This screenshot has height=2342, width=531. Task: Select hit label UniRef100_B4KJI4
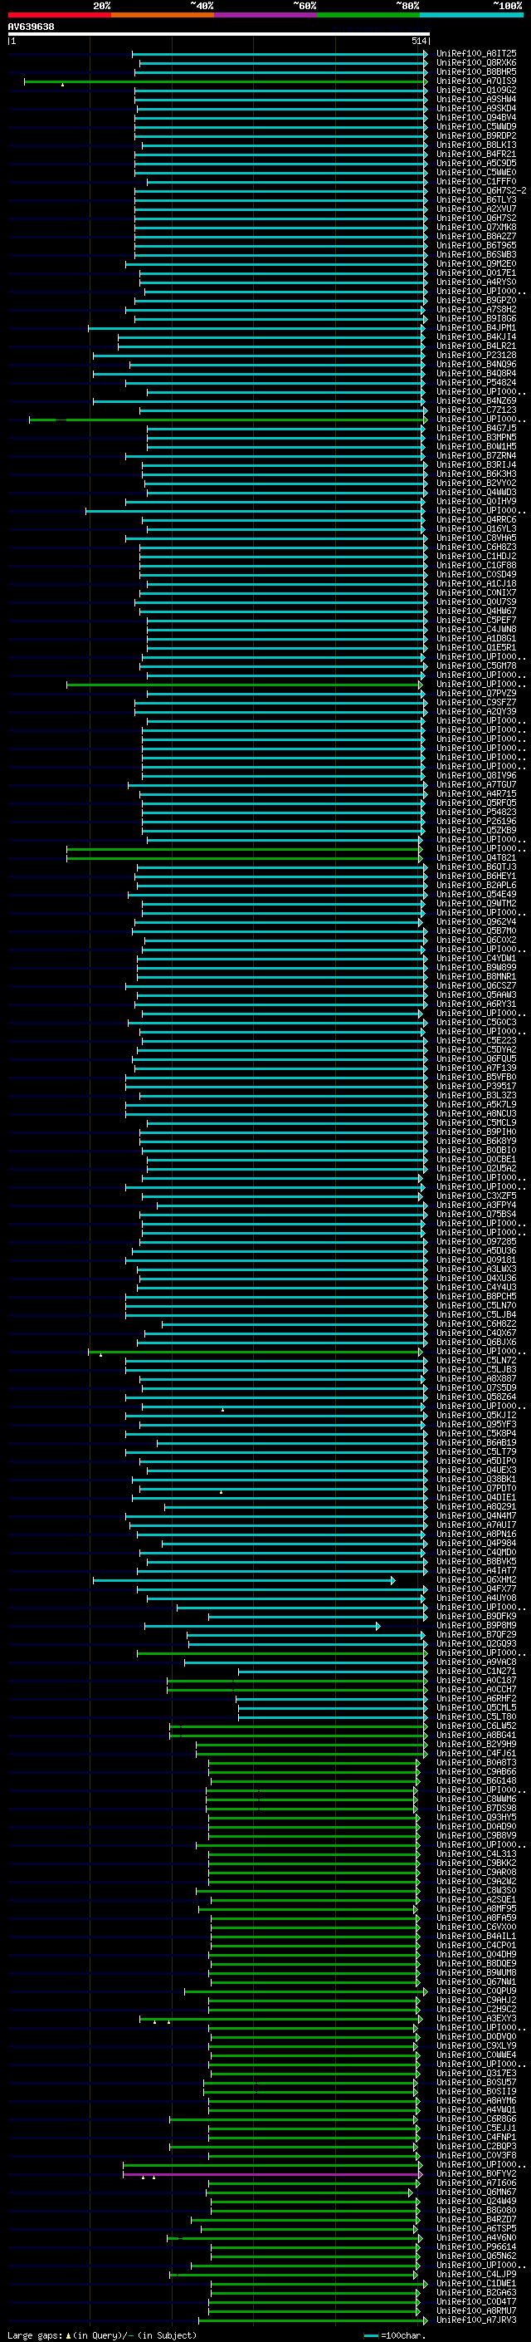[475, 336]
